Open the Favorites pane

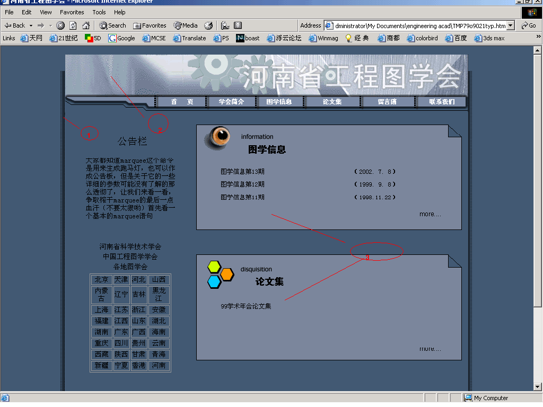click(x=150, y=25)
